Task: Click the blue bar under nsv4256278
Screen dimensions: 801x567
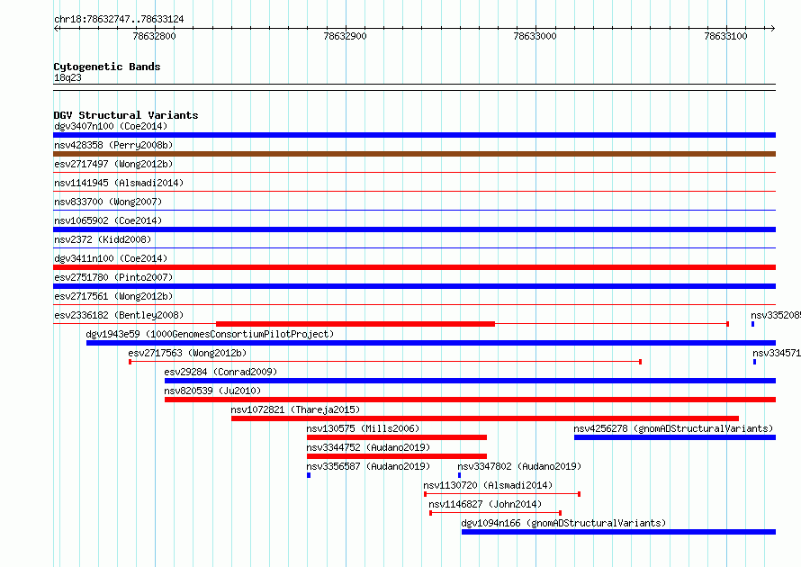Action: pyautogui.click(x=675, y=437)
